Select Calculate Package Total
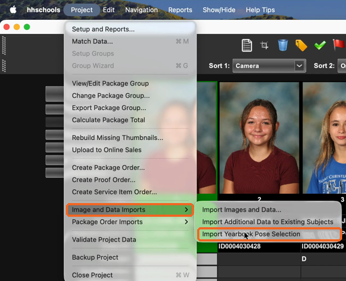Image resolution: width=346 pixels, height=281 pixels. click(x=130, y=120)
